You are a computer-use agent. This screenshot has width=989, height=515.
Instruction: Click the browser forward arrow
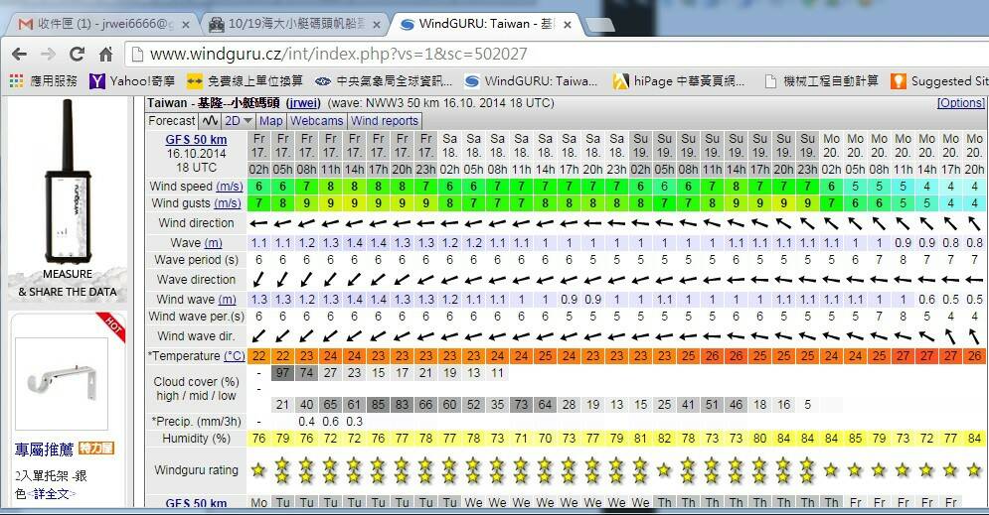pyautogui.click(x=49, y=55)
